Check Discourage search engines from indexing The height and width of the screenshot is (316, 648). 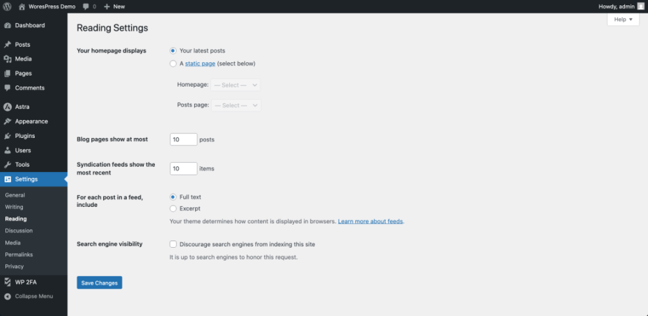173,244
